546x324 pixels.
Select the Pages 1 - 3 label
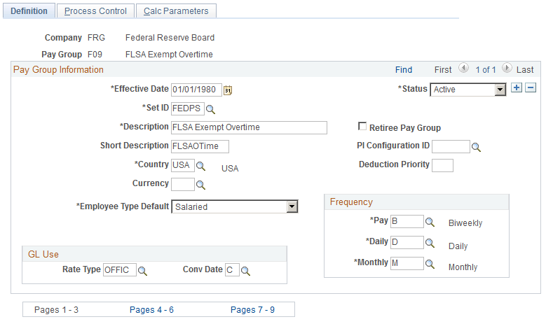pyautogui.click(x=56, y=310)
